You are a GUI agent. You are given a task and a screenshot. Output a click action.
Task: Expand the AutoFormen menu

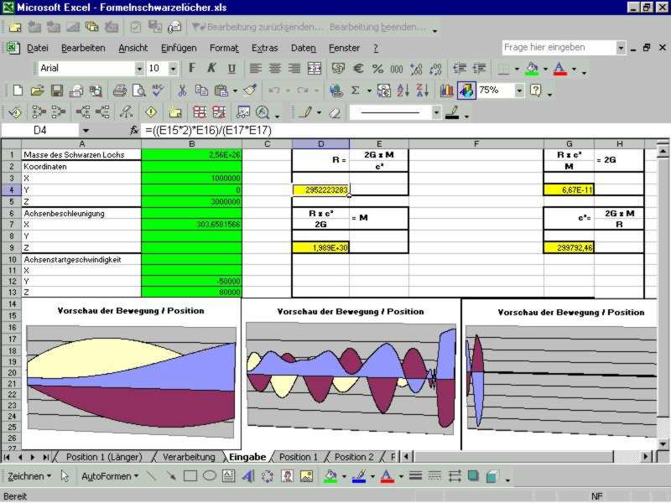(110, 476)
